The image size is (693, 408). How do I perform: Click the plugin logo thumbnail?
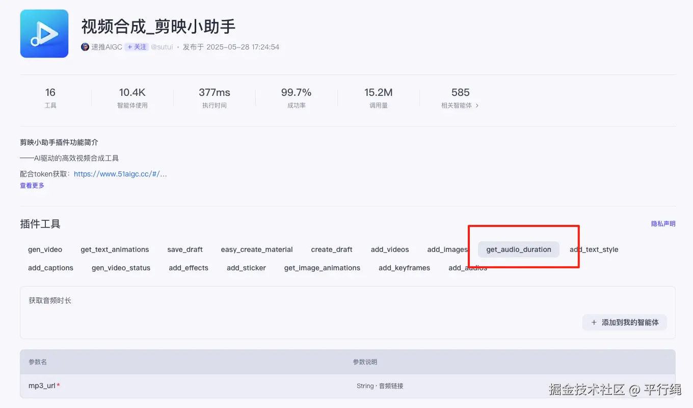[x=44, y=34]
